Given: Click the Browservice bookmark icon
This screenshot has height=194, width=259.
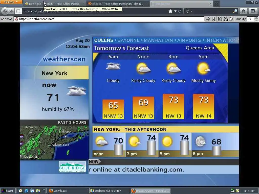Looking at the screenshot, I should [x=213, y=19].
